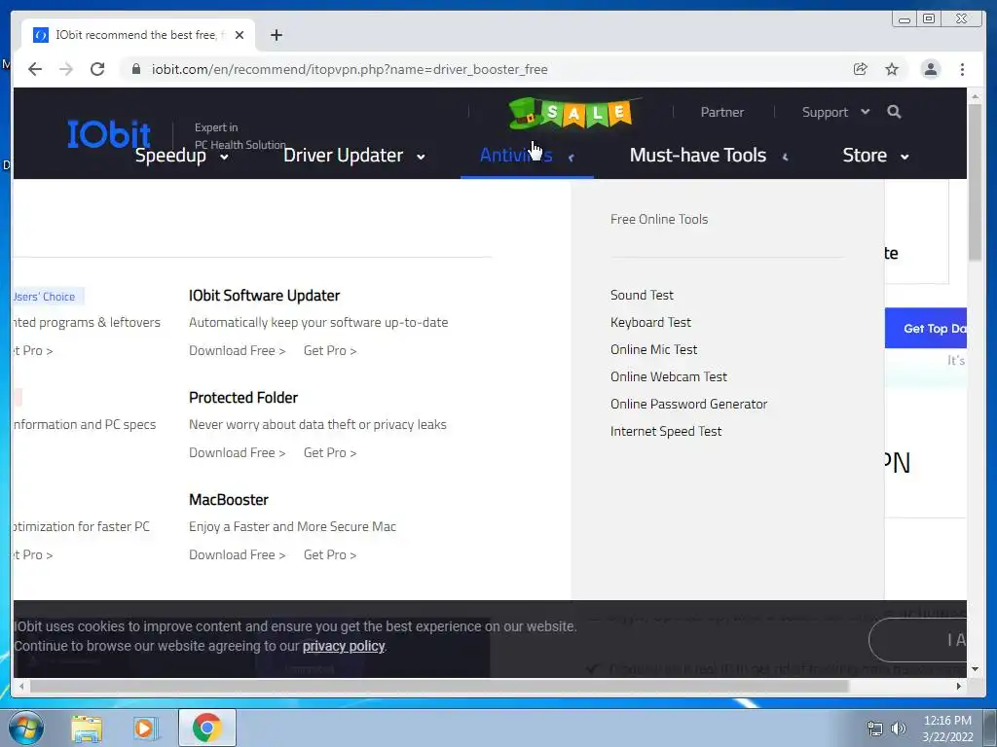Screen dimensions: 997x747
Task: Open the volume speaker tray icon
Action: tap(899, 729)
